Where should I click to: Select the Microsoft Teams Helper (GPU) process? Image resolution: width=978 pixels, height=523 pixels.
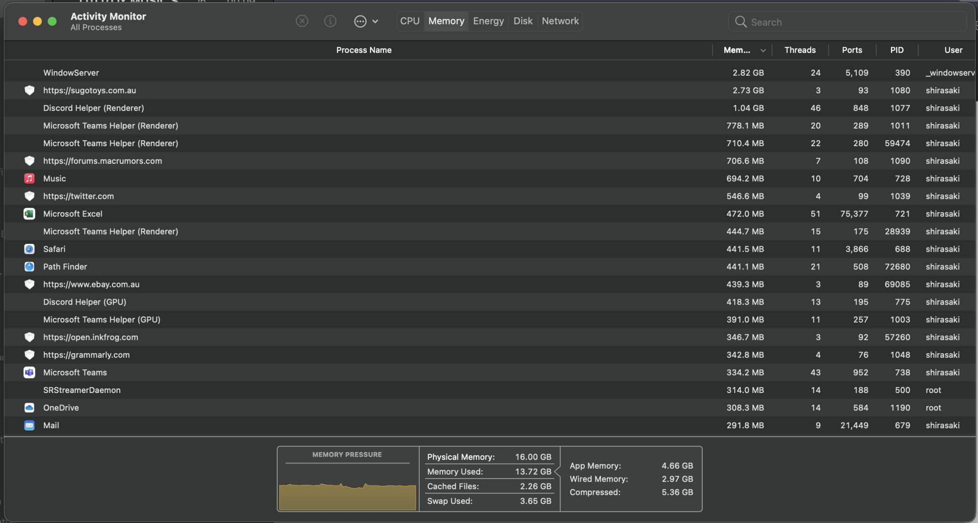pos(490,320)
